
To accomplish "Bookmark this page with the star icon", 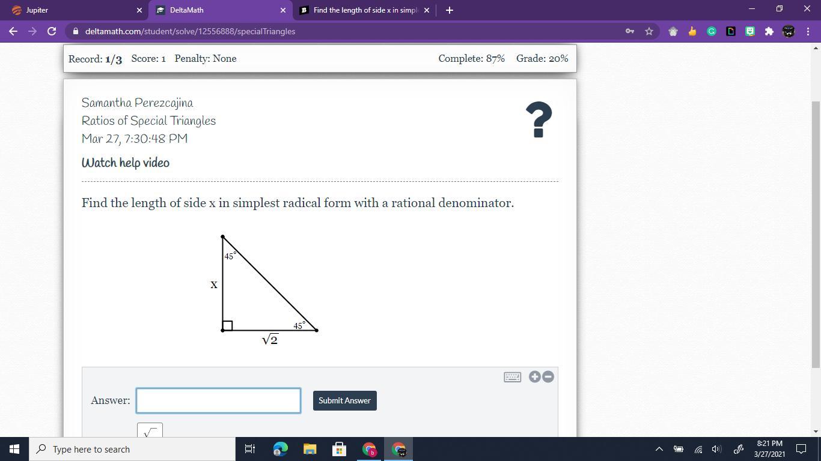I will [649, 31].
